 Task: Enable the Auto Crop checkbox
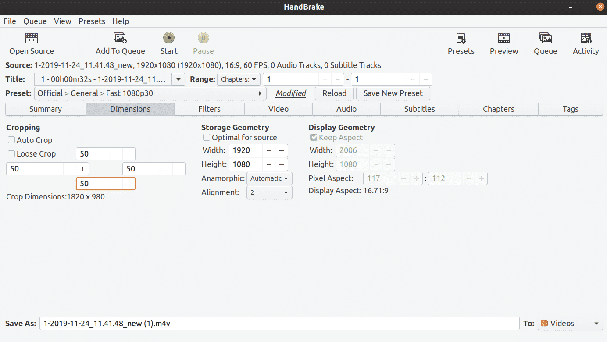[x=11, y=140]
